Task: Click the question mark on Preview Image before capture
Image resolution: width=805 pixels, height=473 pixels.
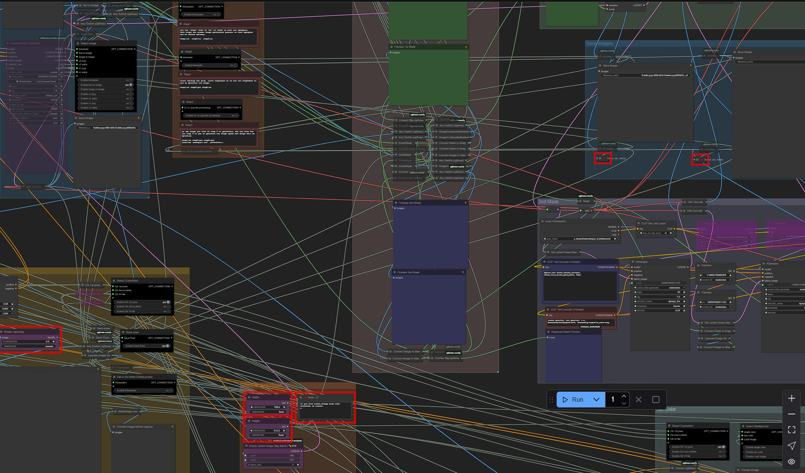Action: coord(172,427)
